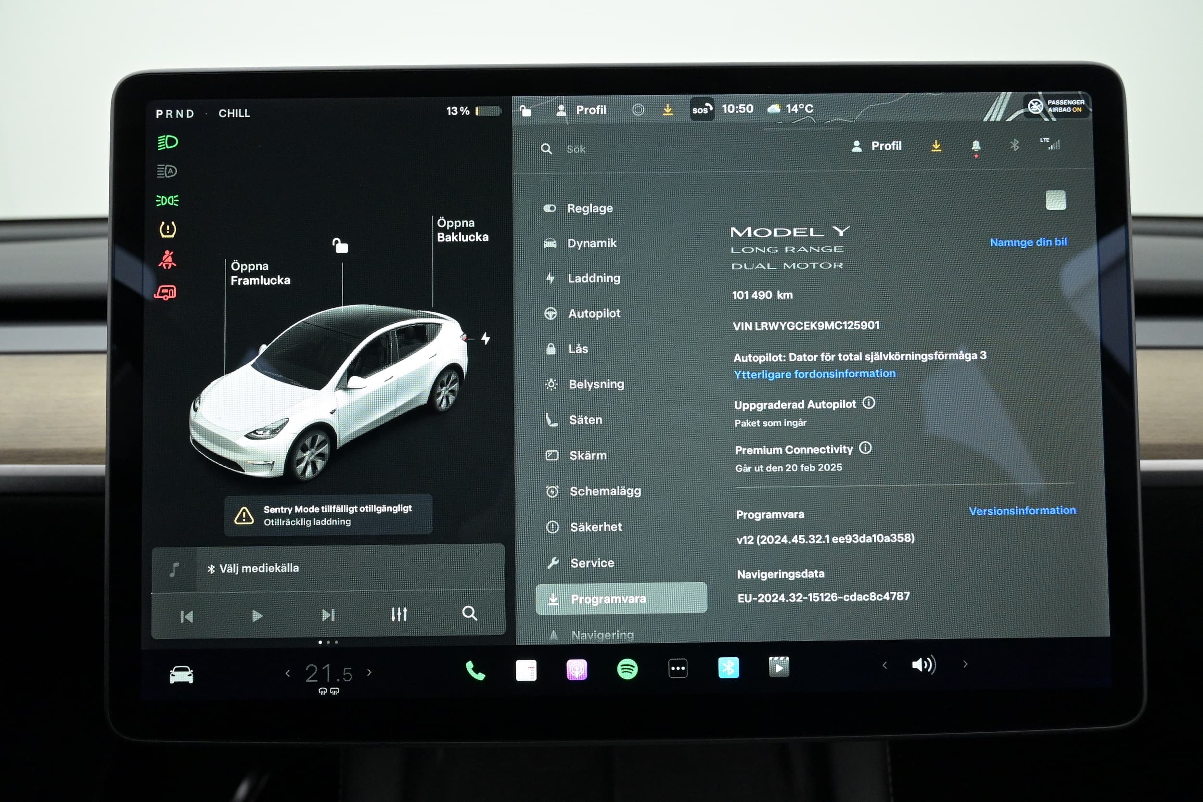Tap the lock icon above the car
The height and width of the screenshot is (802, 1203).
pyautogui.click(x=340, y=245)
